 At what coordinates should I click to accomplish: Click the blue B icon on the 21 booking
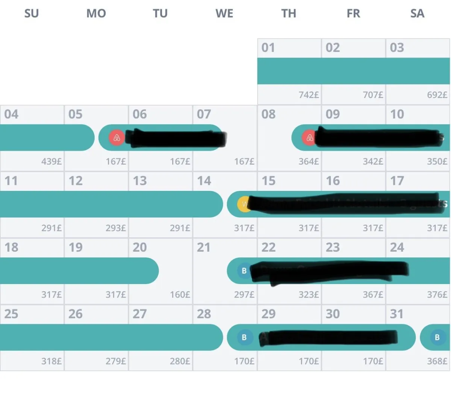coord(244,271)
